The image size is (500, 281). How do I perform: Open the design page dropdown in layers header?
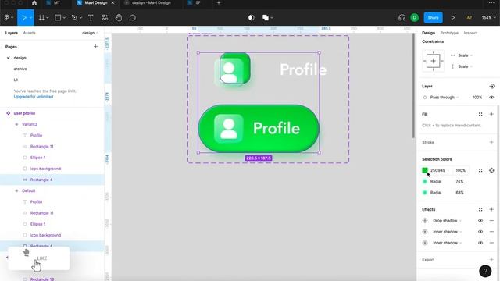pos(90,33)
